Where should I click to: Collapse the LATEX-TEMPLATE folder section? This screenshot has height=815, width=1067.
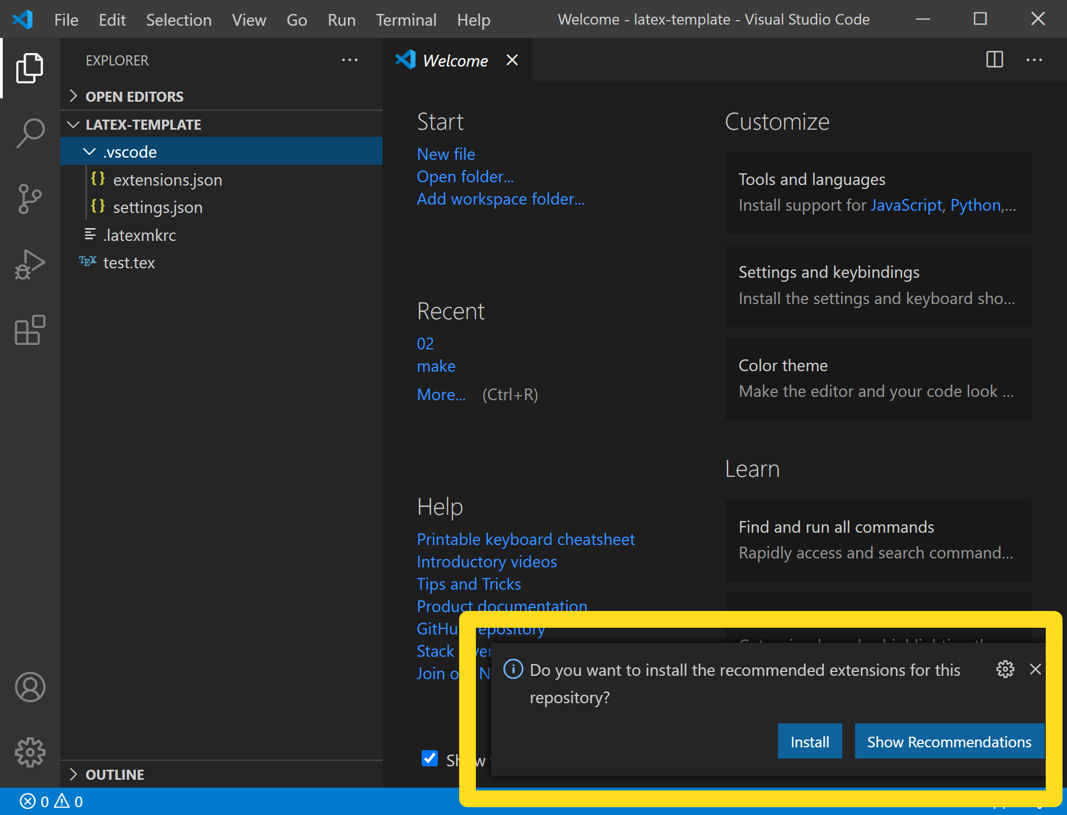tap(221, 124)
